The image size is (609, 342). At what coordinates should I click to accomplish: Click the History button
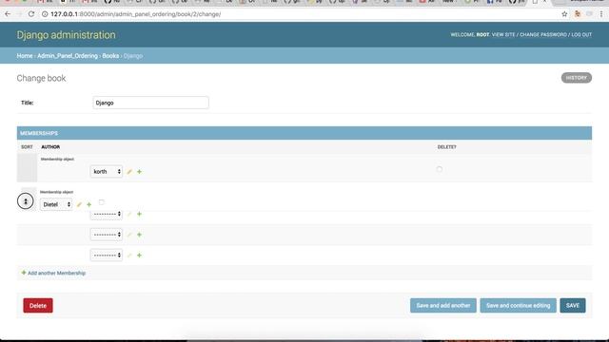point(577,78)
